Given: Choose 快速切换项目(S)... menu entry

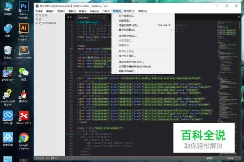Looking at the screenshot, I should click(143, 25).
